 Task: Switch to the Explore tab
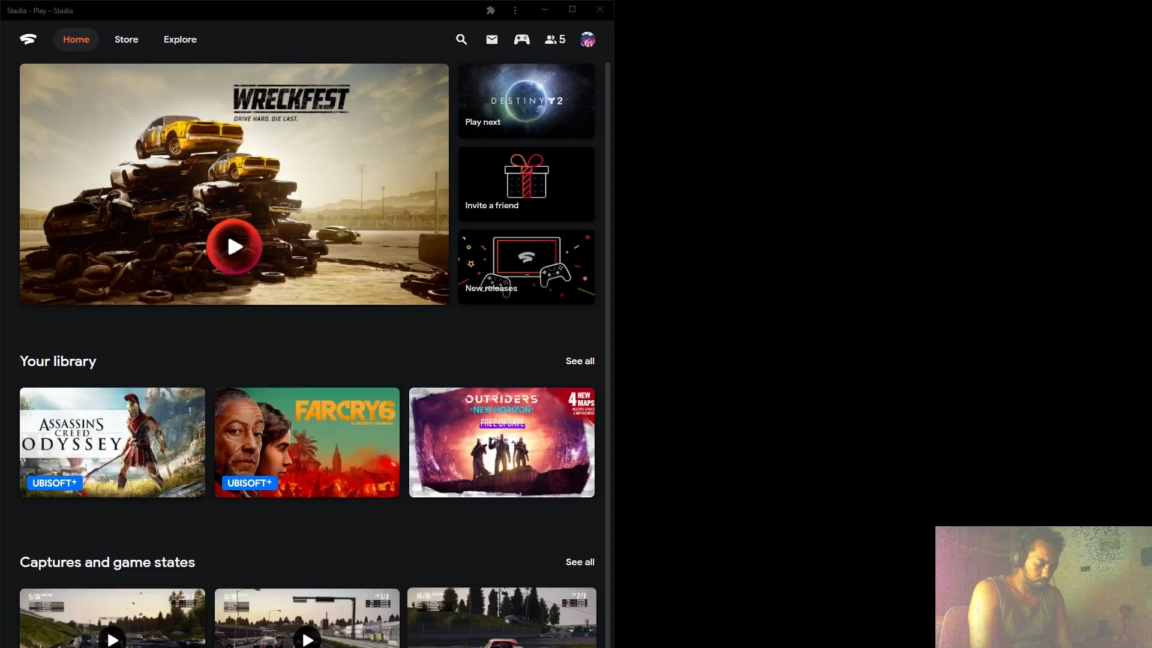tap(180, 40)
